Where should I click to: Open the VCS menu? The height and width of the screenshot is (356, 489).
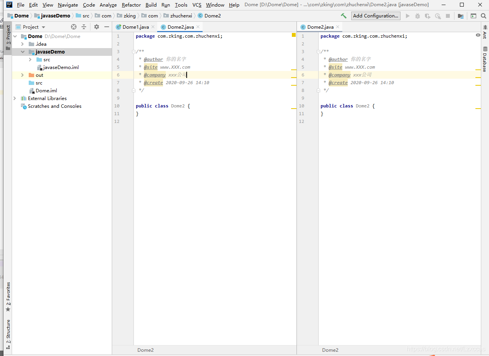click(x=197, y=5)
